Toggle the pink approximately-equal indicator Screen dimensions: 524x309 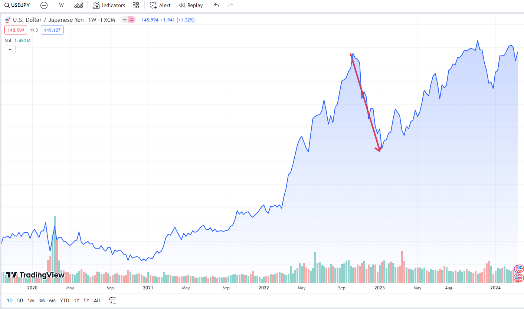click(132, 20)
